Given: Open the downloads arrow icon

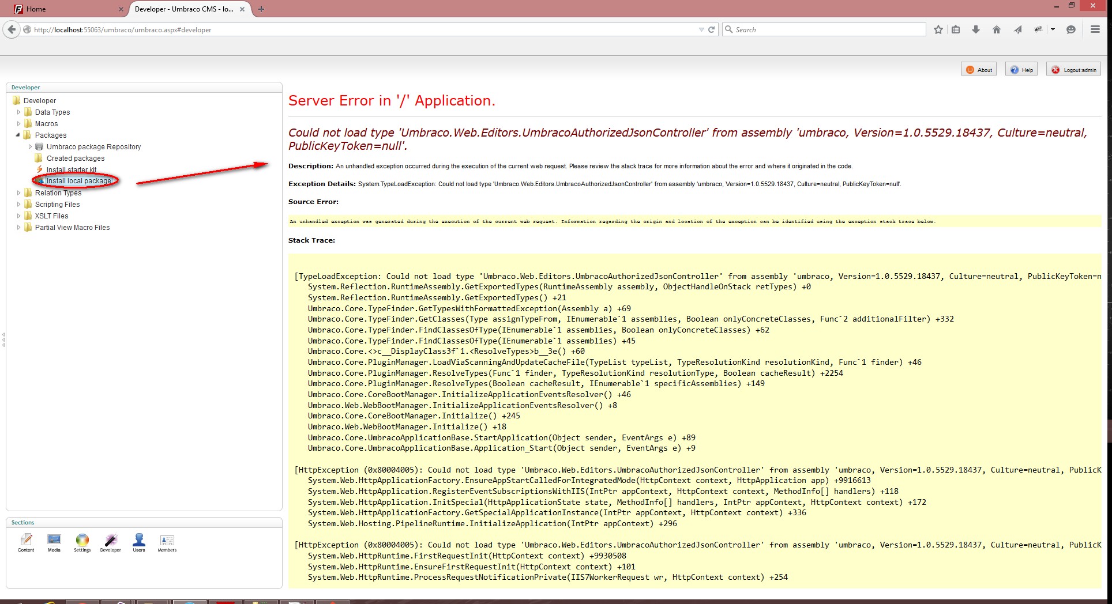Looking at the screenshot, I should tap(976, 29).
